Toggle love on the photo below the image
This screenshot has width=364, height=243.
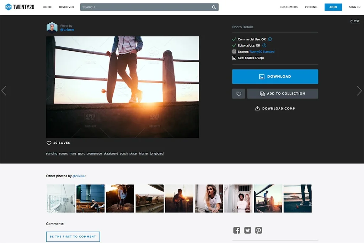point(49,143)
